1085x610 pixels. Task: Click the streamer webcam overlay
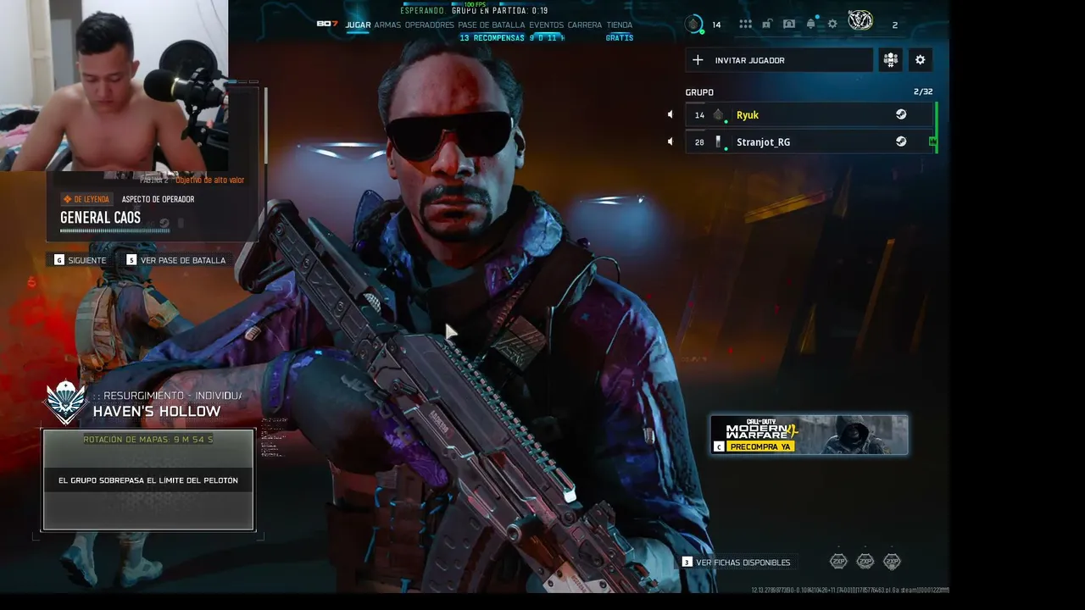[x=114, y=85]
